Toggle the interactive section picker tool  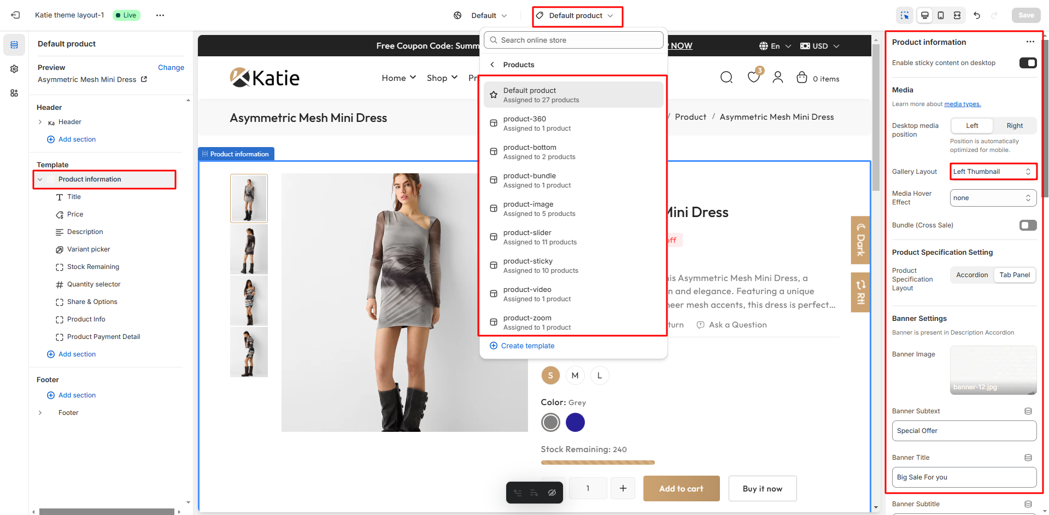click(905, 15)
